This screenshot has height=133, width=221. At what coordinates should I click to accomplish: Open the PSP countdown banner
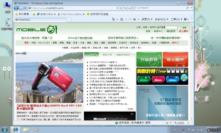click(x=162, y=76)
